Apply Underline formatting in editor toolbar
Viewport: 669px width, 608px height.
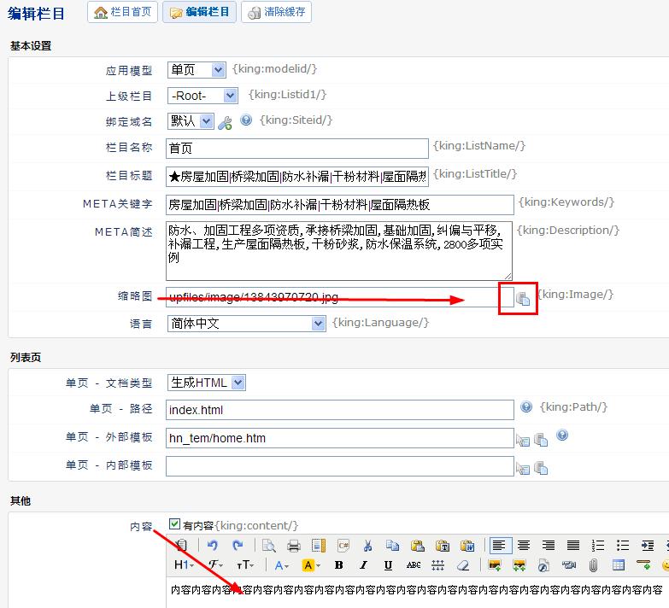tap(389, 565)
